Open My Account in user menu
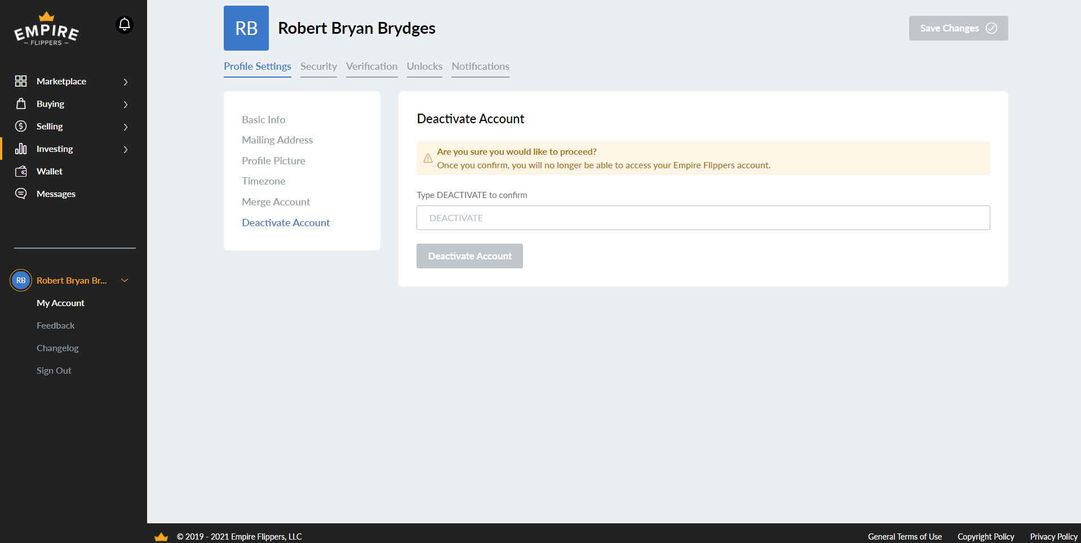This screenshot has height=543, width=1081. [60, 303]
